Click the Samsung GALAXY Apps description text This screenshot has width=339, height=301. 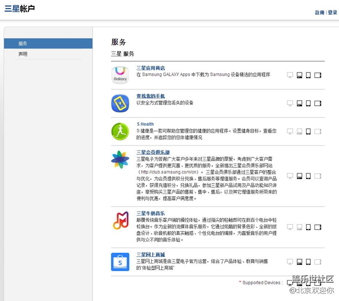[203, 75]
